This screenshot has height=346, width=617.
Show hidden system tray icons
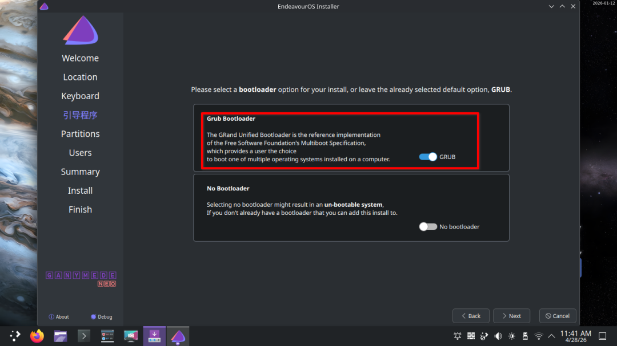(551, 336)
